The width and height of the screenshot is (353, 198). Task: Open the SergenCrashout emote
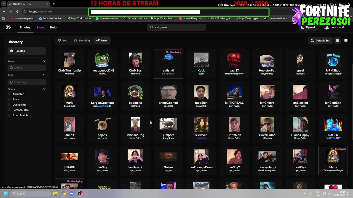coord(102,96)
